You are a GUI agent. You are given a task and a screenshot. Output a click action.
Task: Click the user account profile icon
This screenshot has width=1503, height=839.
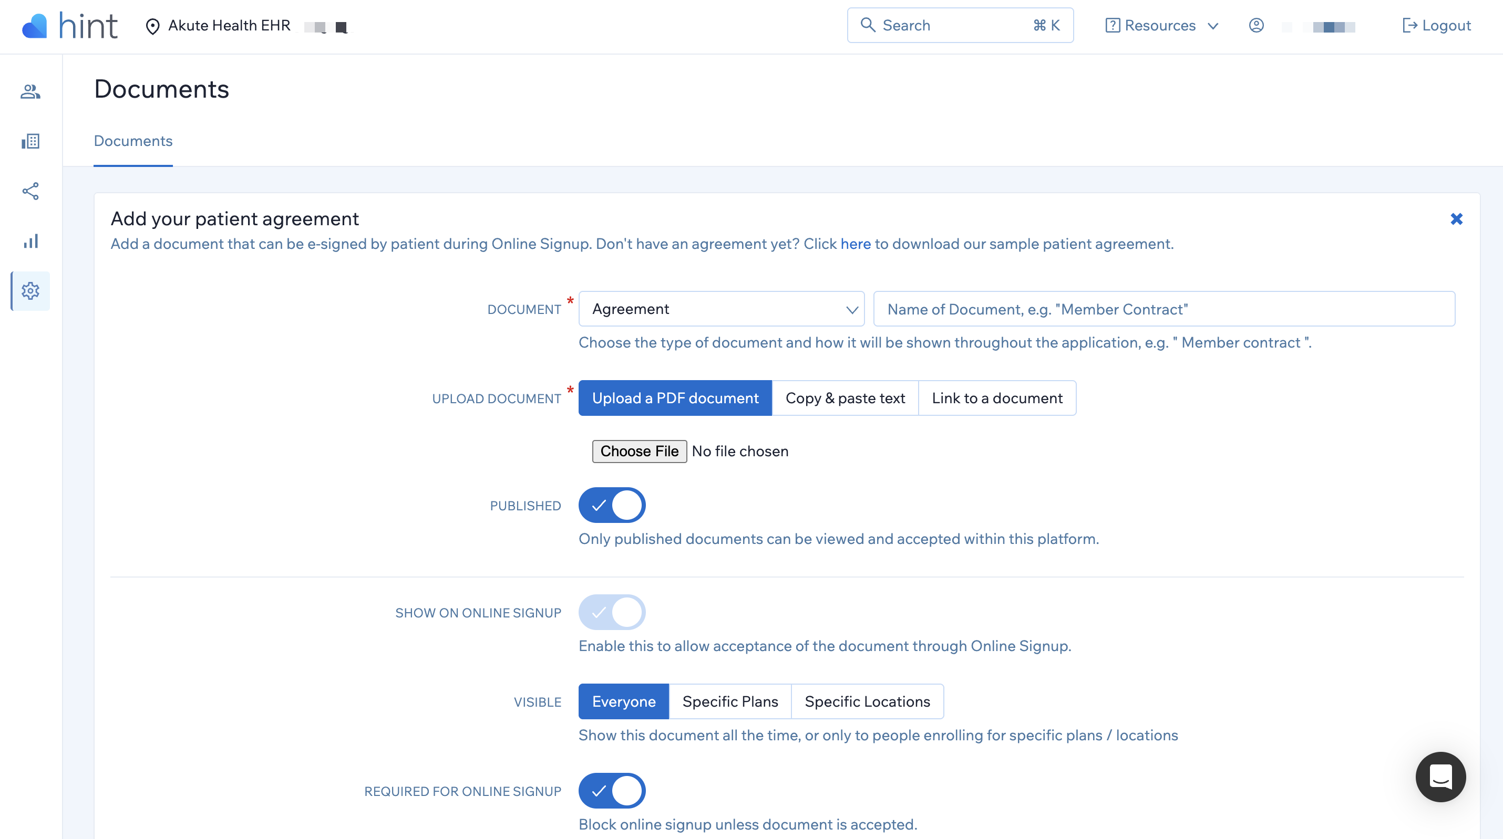point(1255,25)
